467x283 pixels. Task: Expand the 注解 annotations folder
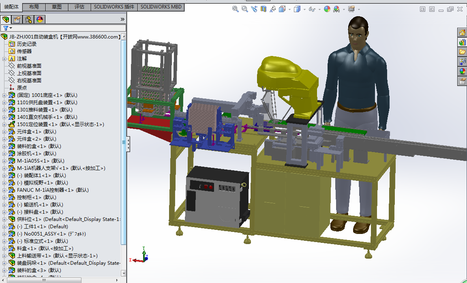tap(4, 59)
